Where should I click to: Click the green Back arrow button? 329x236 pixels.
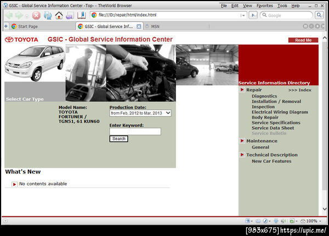point(9,15)
